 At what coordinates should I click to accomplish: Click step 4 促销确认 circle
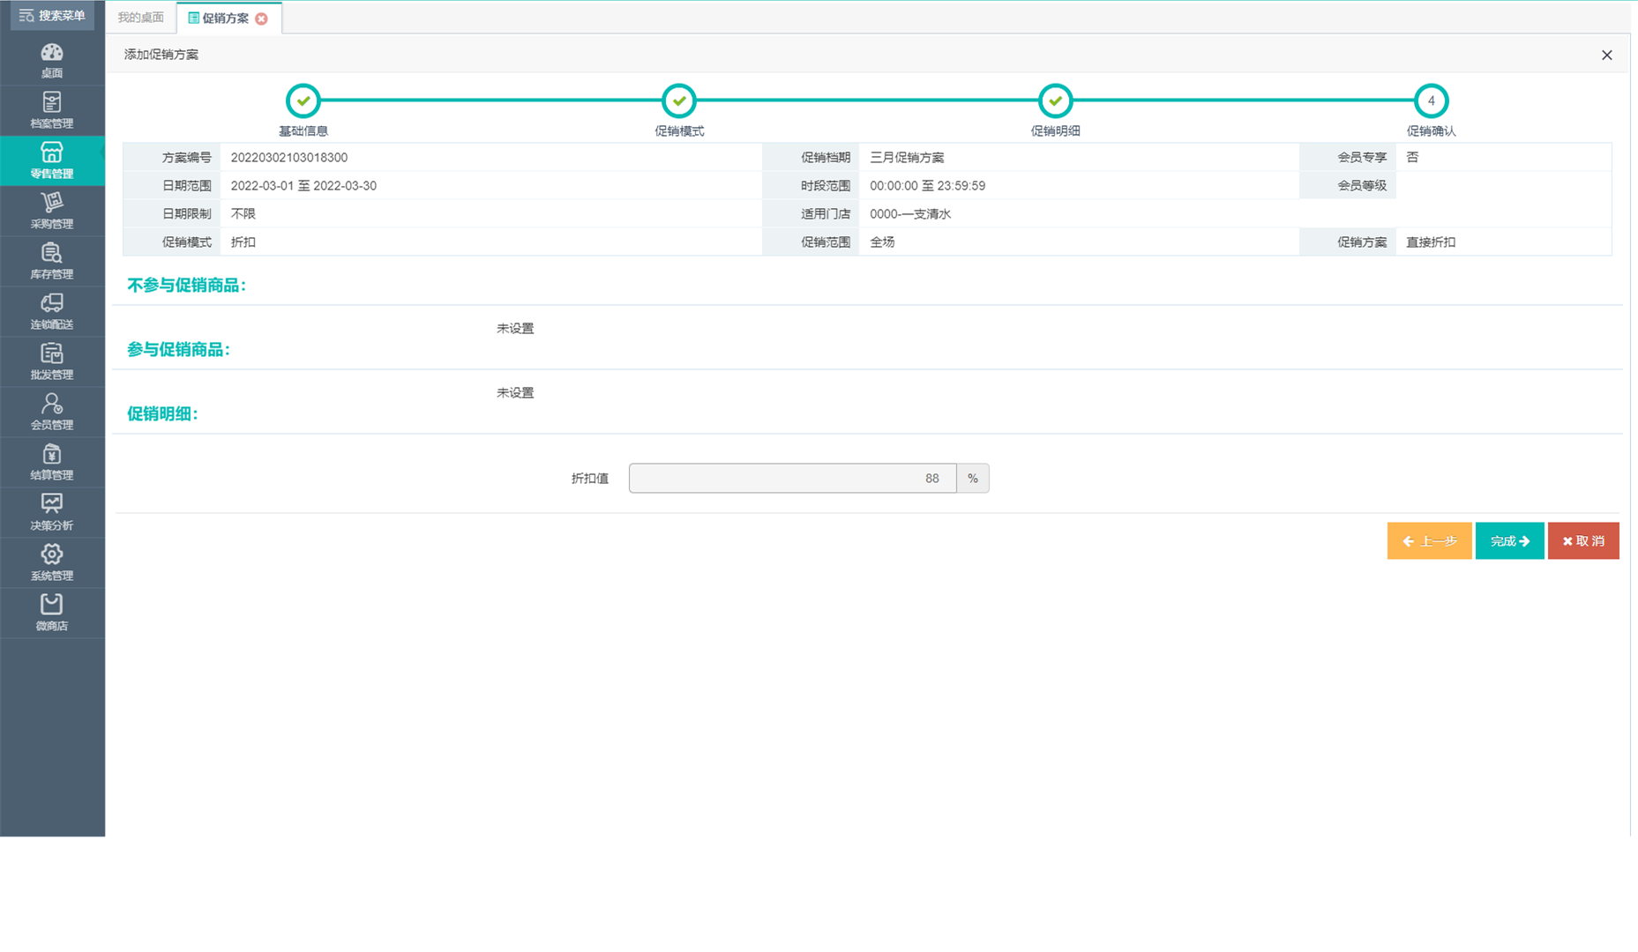(x=1431, y=100)
